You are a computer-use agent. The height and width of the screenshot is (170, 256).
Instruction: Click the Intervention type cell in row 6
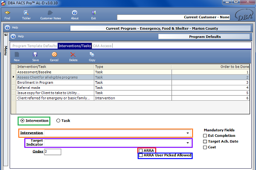point(133,98)
